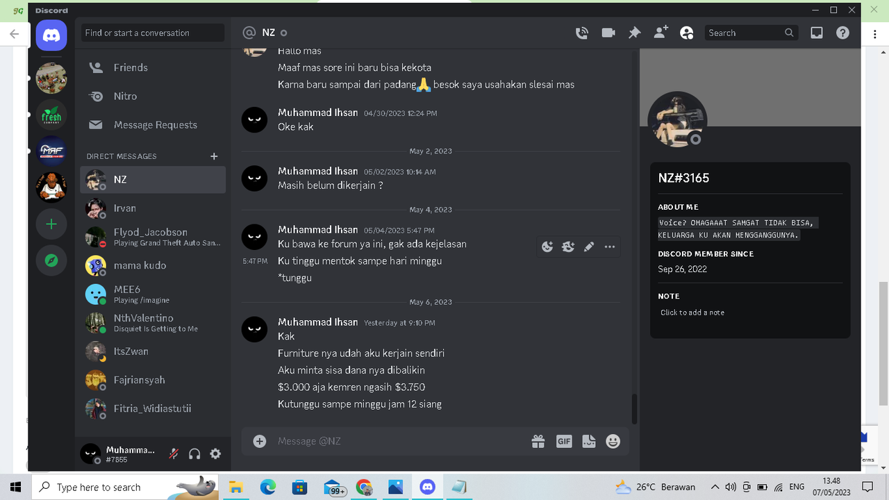Viewport: 889px width, 500px height.
Task: Click Muhammad Ihsan name on Oke kak message
Action: (318, 112)
